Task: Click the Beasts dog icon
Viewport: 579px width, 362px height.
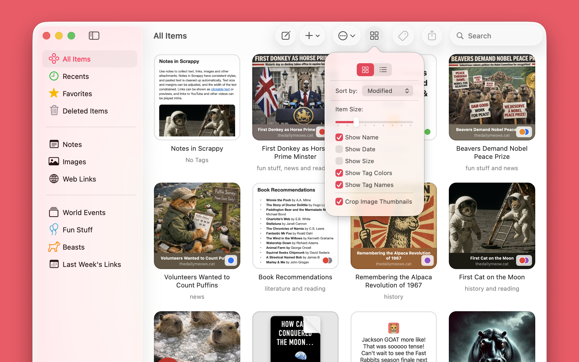Action: coord(54,247)
